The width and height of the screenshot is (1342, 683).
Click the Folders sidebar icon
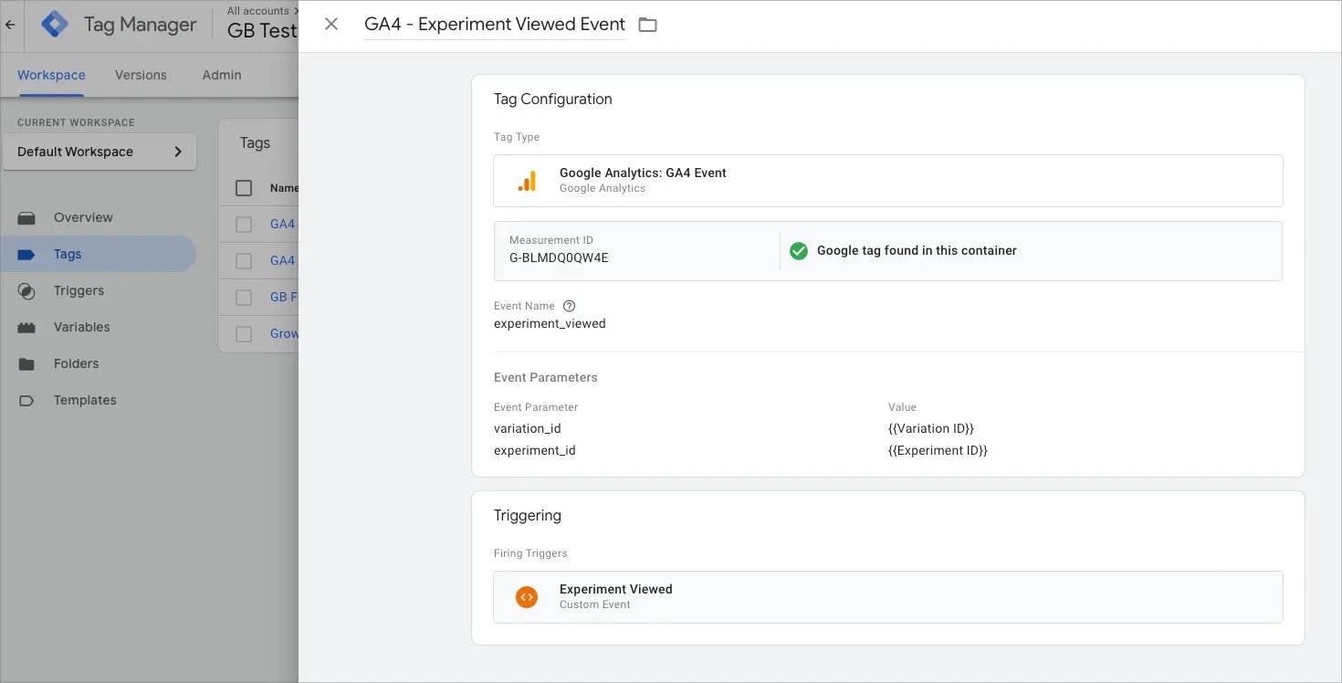[x=26, y=363]
